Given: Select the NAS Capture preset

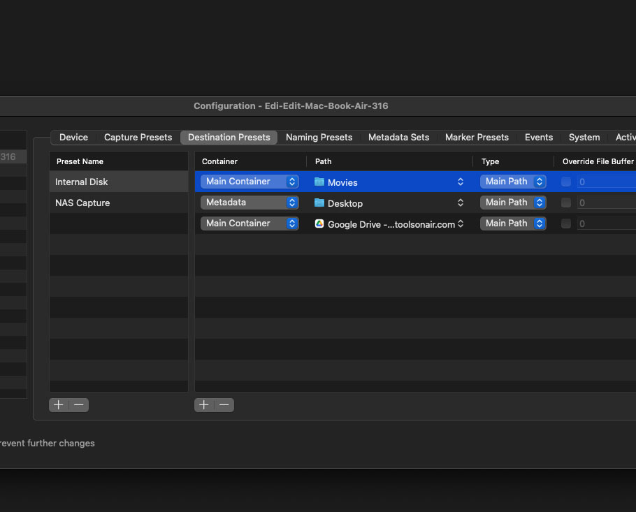Looking at the screenshot, I should tap(82, 203).
